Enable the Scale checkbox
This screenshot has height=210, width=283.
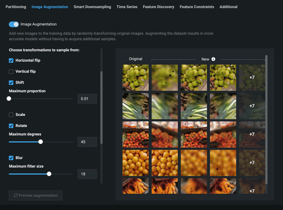click(x=11, y=114)
